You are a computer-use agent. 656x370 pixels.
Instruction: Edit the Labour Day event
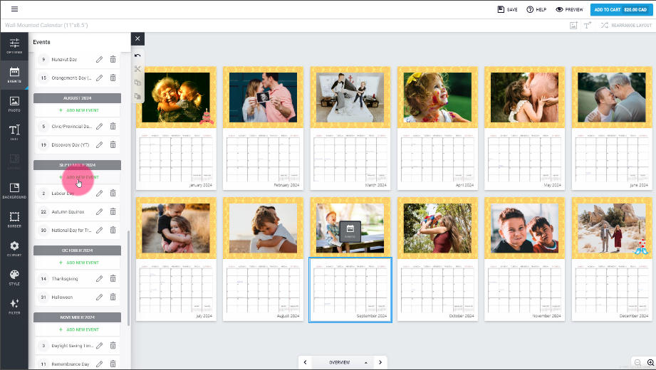click(100, 193)
